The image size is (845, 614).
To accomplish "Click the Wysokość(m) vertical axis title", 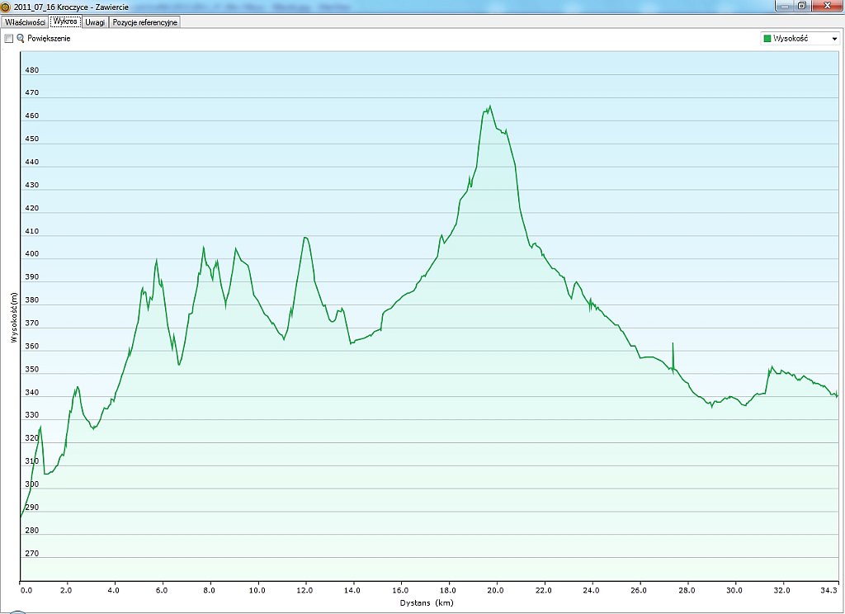I will tap(13, 318).
